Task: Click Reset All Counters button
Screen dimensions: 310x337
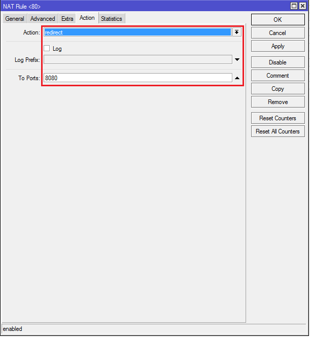Action: [x=278, y=131]
